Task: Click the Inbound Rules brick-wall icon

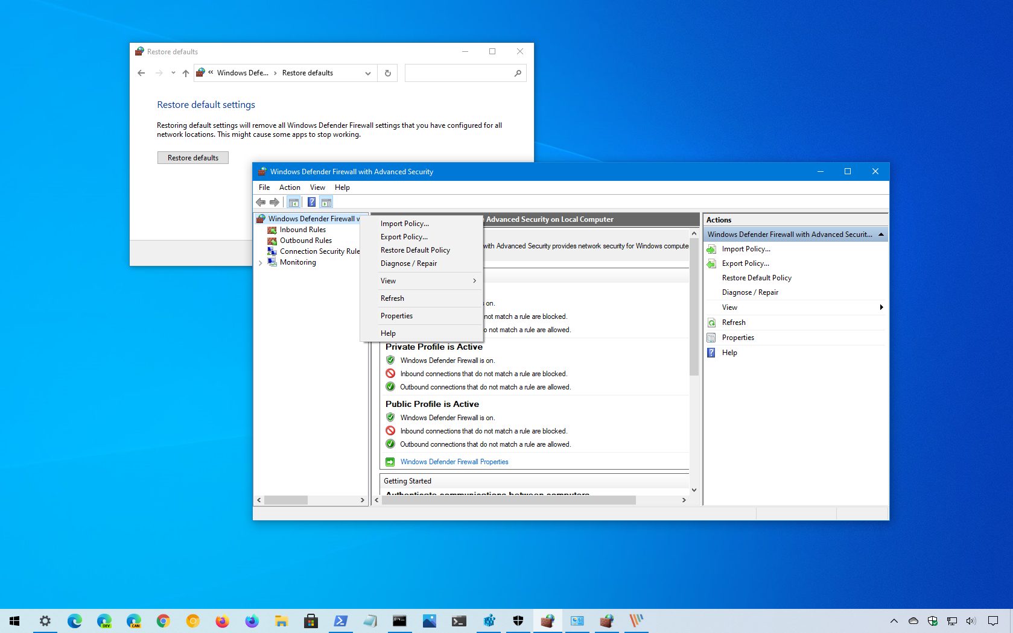Action: pyautogui.click(x=272, y=230)
